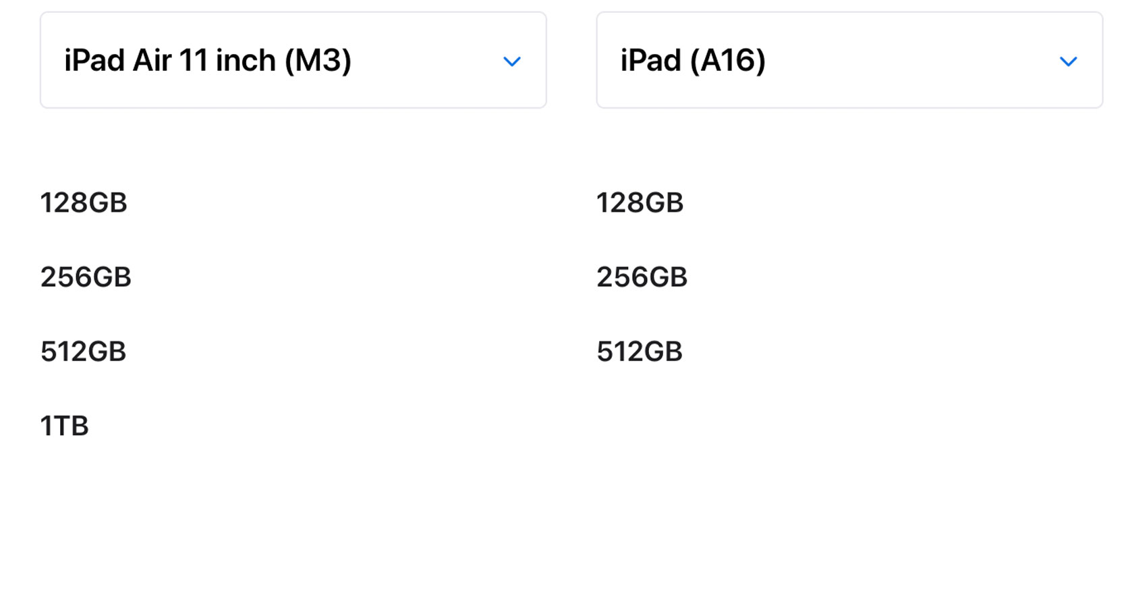The width and height of the screenshot is (1128, 593).
Task: Choose the largest iPad Air storage capacity
Action: (64, 426)
